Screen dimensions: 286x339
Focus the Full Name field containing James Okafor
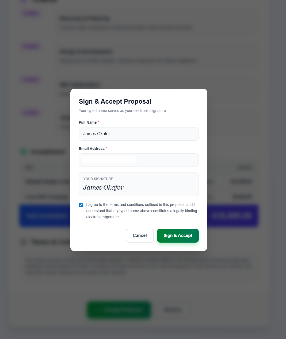[x=139, y=134]
